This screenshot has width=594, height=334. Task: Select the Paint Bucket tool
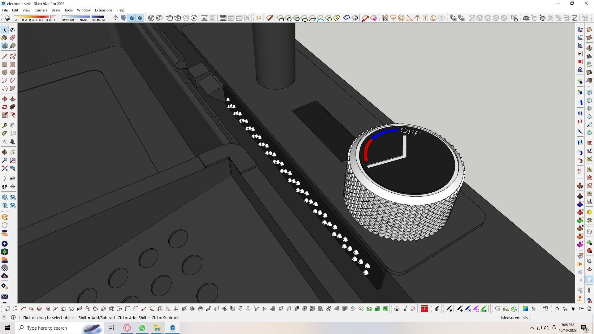click(x=5, y=38)
